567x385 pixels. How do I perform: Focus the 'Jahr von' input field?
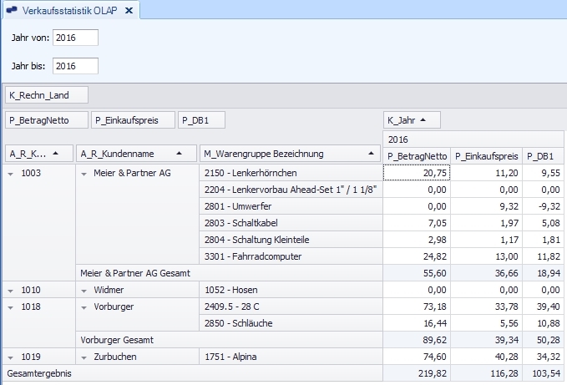point(75,38)
